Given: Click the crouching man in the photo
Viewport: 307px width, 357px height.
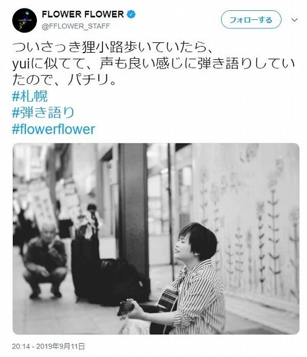Looking at the screenshot, I should [45, 261].
